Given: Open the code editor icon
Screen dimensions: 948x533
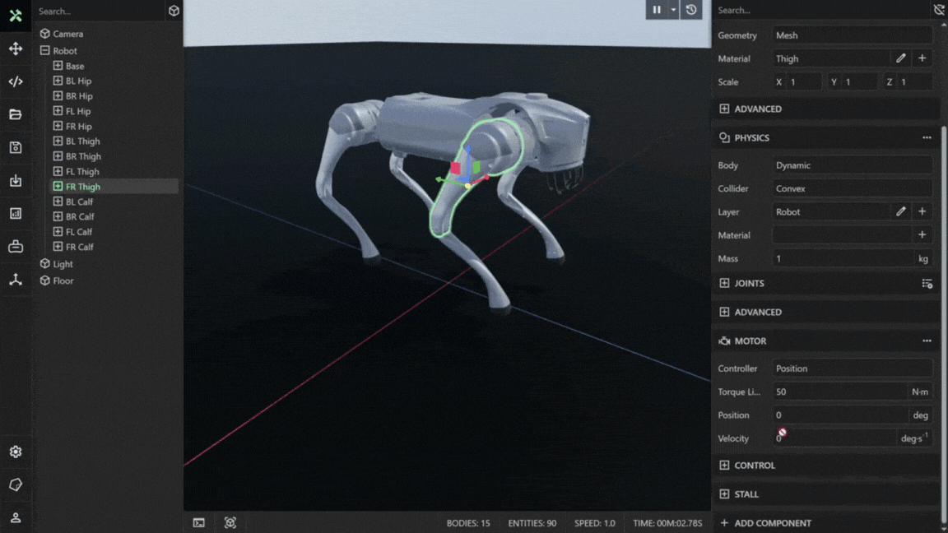Looking at the screenshot, I should click(16, 81).
